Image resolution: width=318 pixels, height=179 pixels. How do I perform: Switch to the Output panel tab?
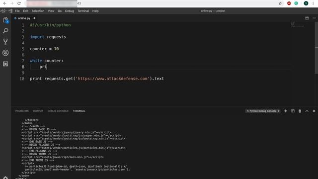pyautogui.click(x=38, y=111)
